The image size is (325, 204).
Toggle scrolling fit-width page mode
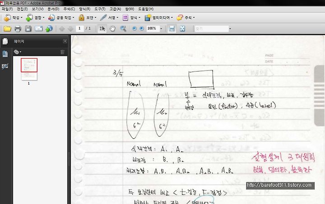[x=172, y=29]
